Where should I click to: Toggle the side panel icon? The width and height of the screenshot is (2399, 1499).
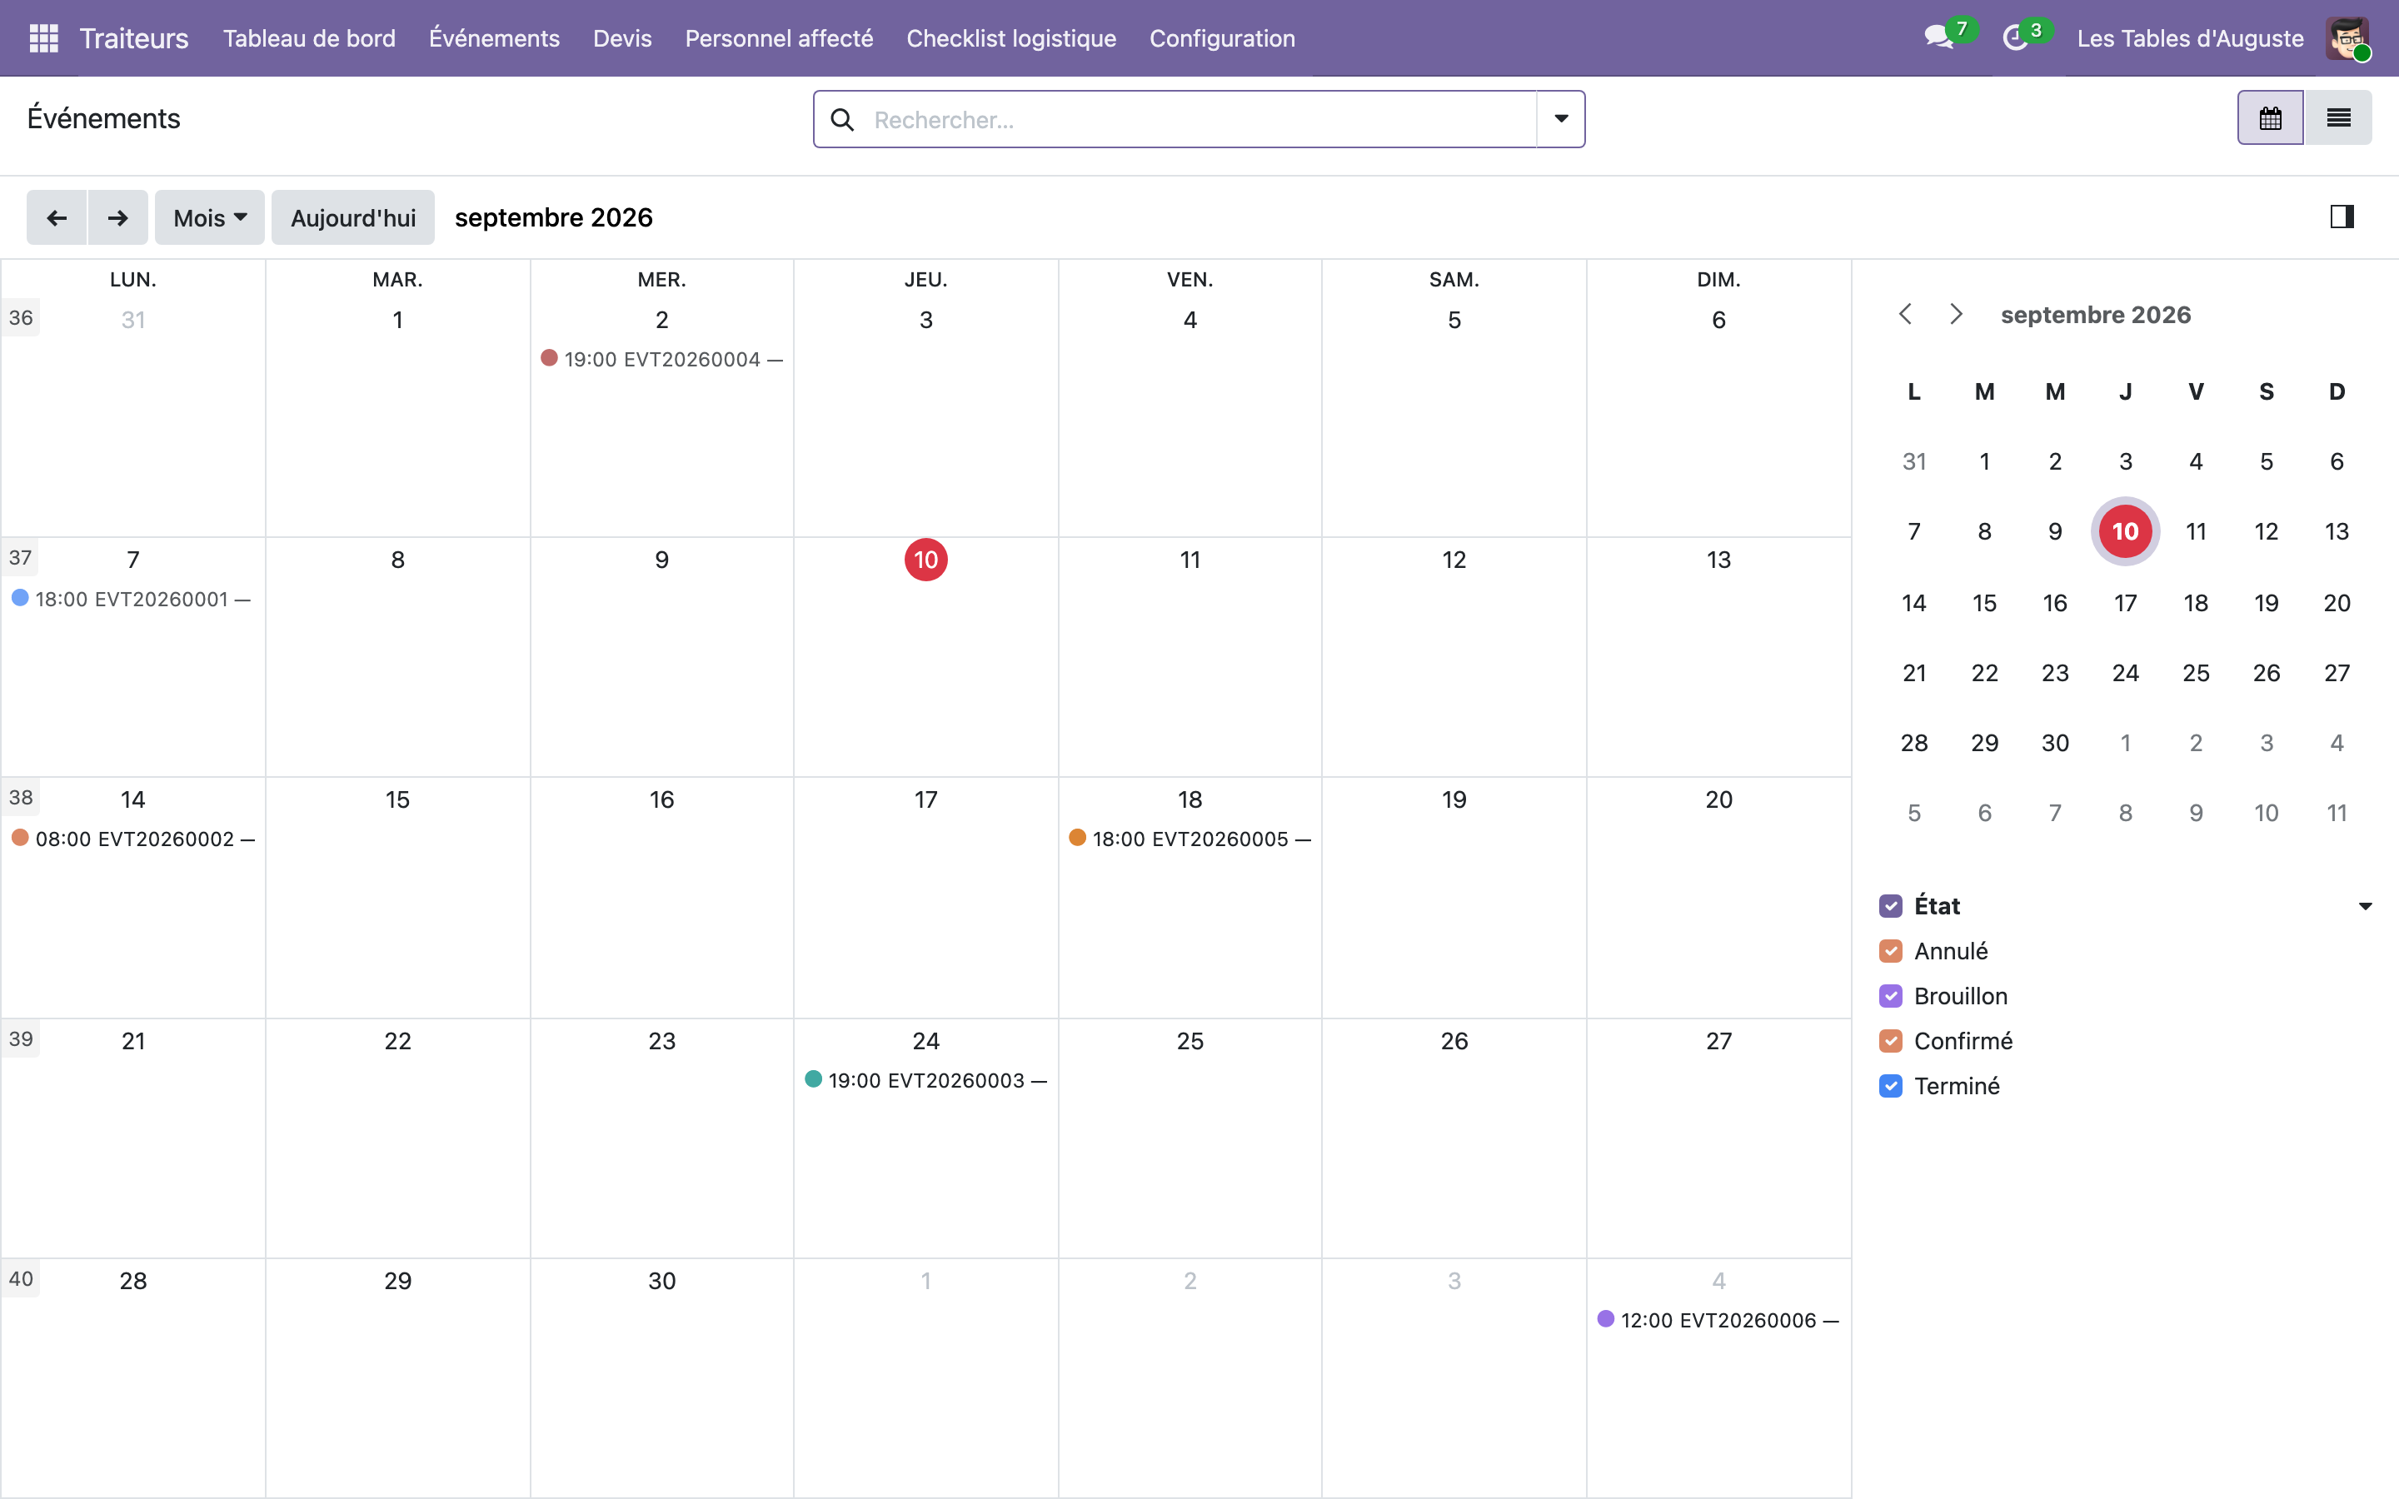tap(2342, 217)
